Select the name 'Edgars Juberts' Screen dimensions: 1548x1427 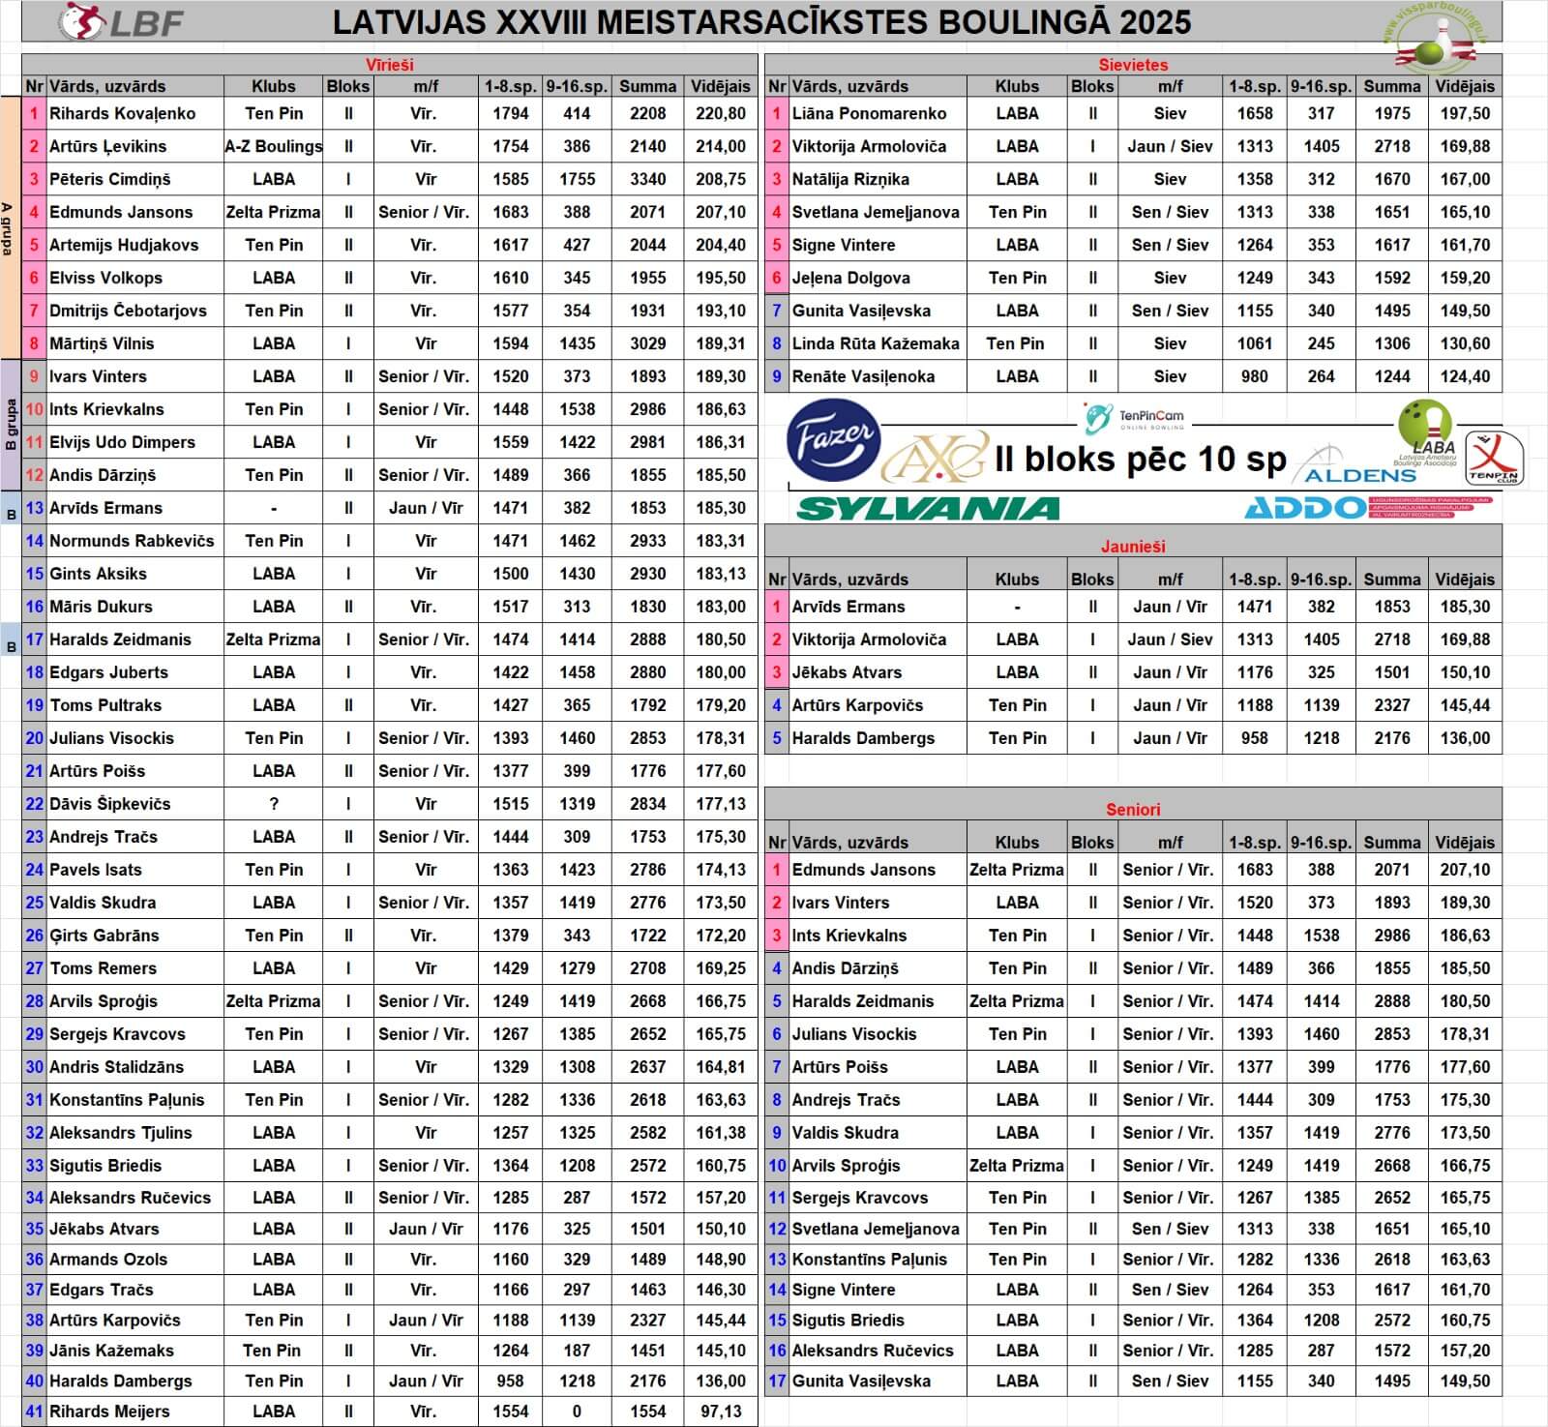[108, 672]
